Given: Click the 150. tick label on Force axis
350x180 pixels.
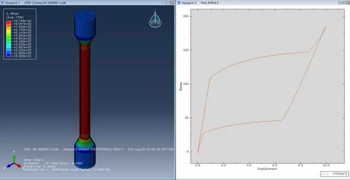Looking at the screenshot, I should point(187,50).
